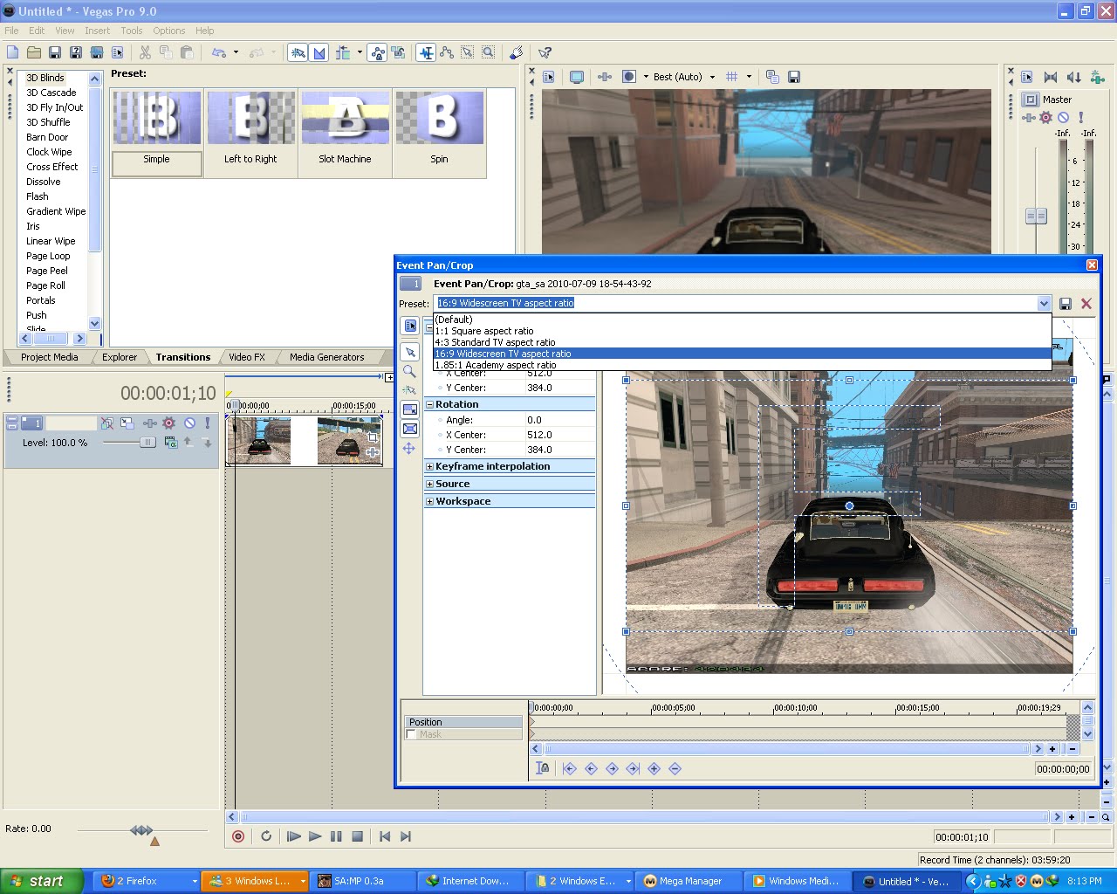Click the What's This Help icon
This screenshot has height=894, width=1117.
pyautogui.click(x=545, y=52)
